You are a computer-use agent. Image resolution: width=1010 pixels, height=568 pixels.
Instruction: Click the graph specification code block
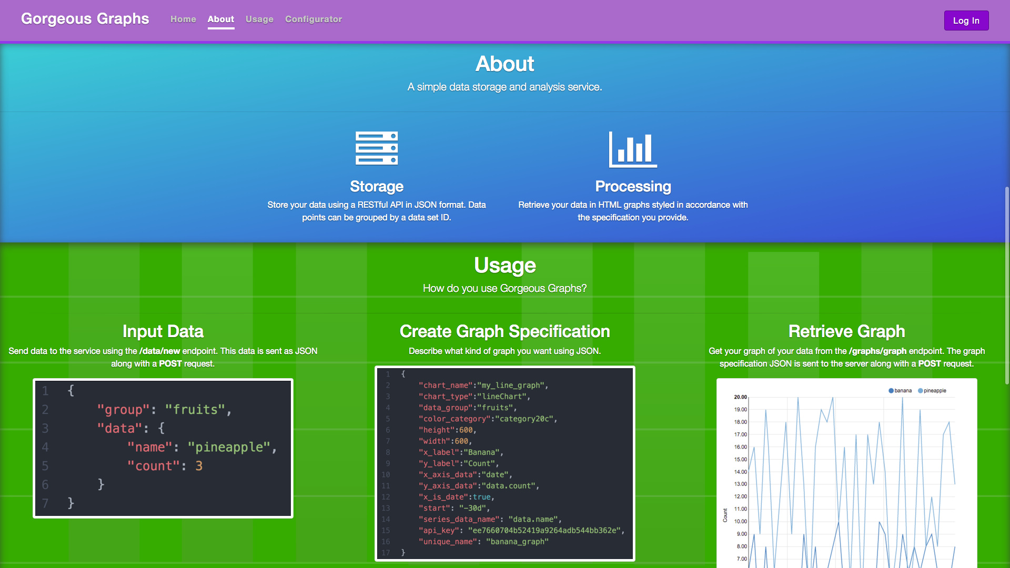[x=505, y=463]
